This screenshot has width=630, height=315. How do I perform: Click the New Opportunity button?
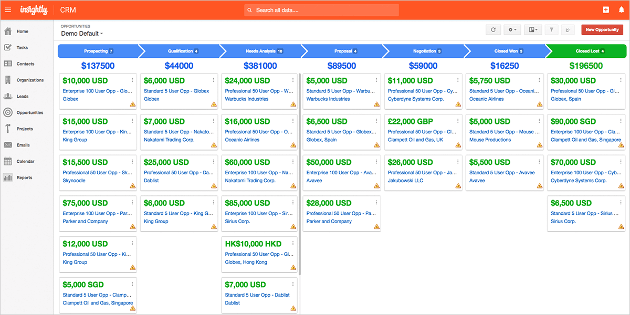coord(602,30)
